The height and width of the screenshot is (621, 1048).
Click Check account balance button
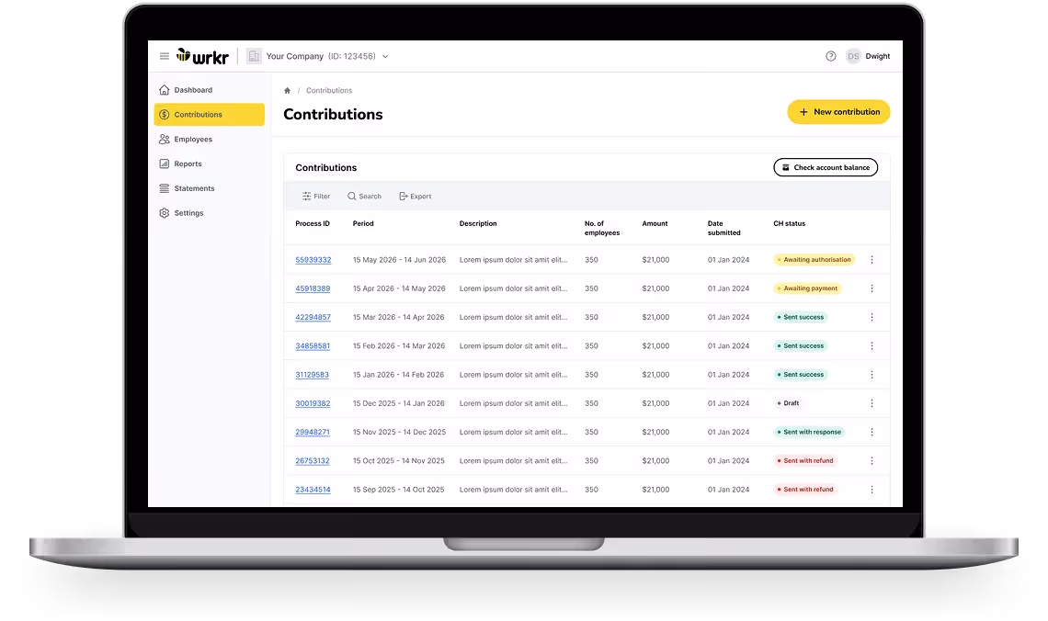tap(826, 167)
